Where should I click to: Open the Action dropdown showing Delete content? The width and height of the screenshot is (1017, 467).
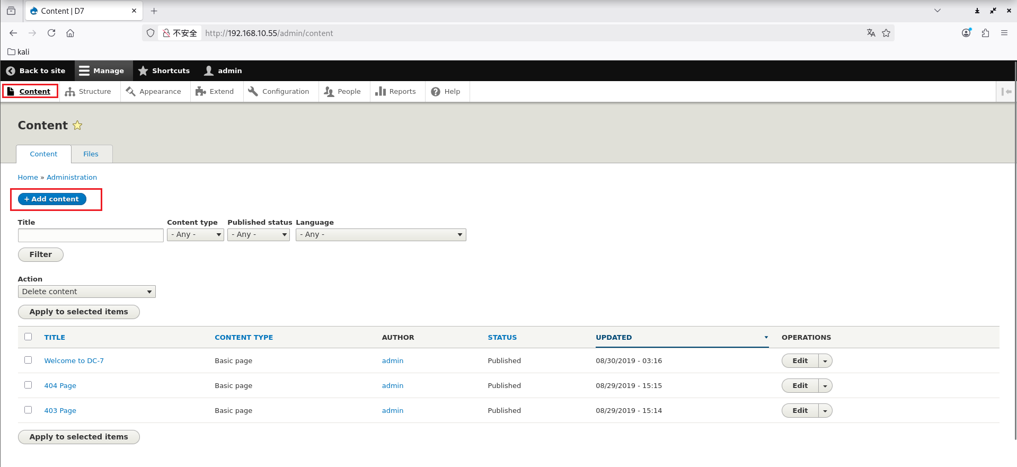tap(86, 292)
